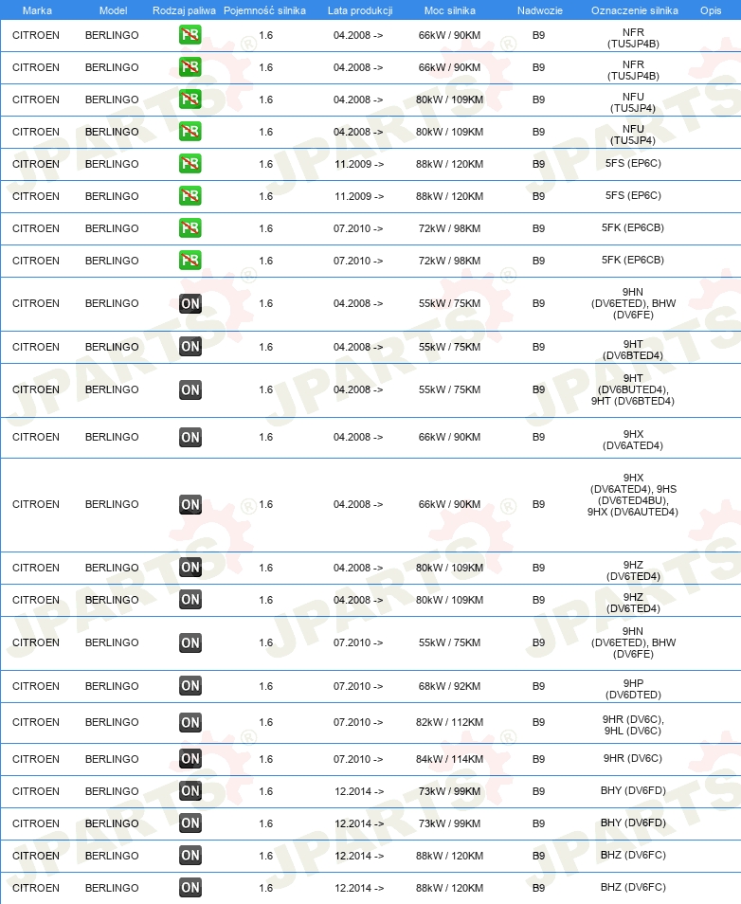Viewport: 741px width, 904px height.
Task: Click the Moc silnika column header
Action: 450,10
